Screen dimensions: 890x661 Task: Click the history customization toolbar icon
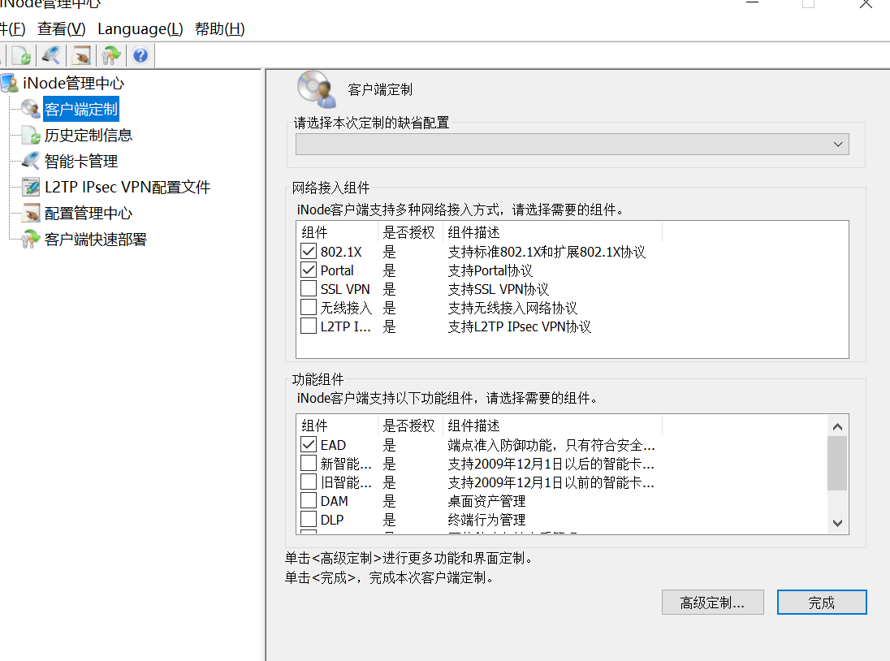pos(21,55)
